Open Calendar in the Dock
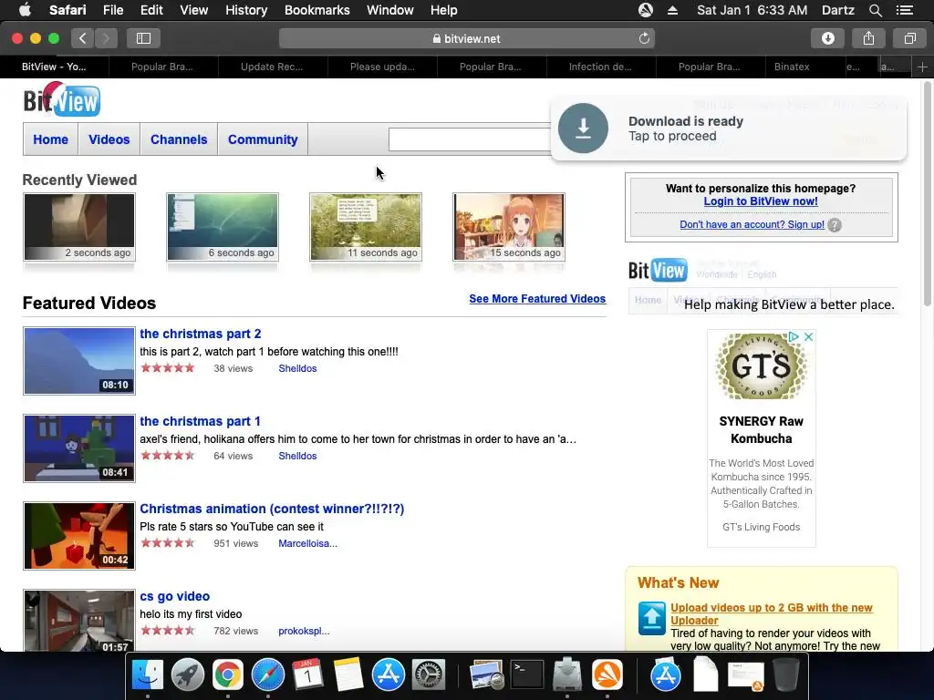This screenshot has width=934, height=700. click(x=308, y=675)
